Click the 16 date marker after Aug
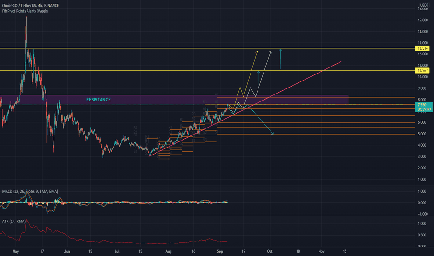Viewport: 434px width, 256px height. pyautogui.click(x=193, y=251)
